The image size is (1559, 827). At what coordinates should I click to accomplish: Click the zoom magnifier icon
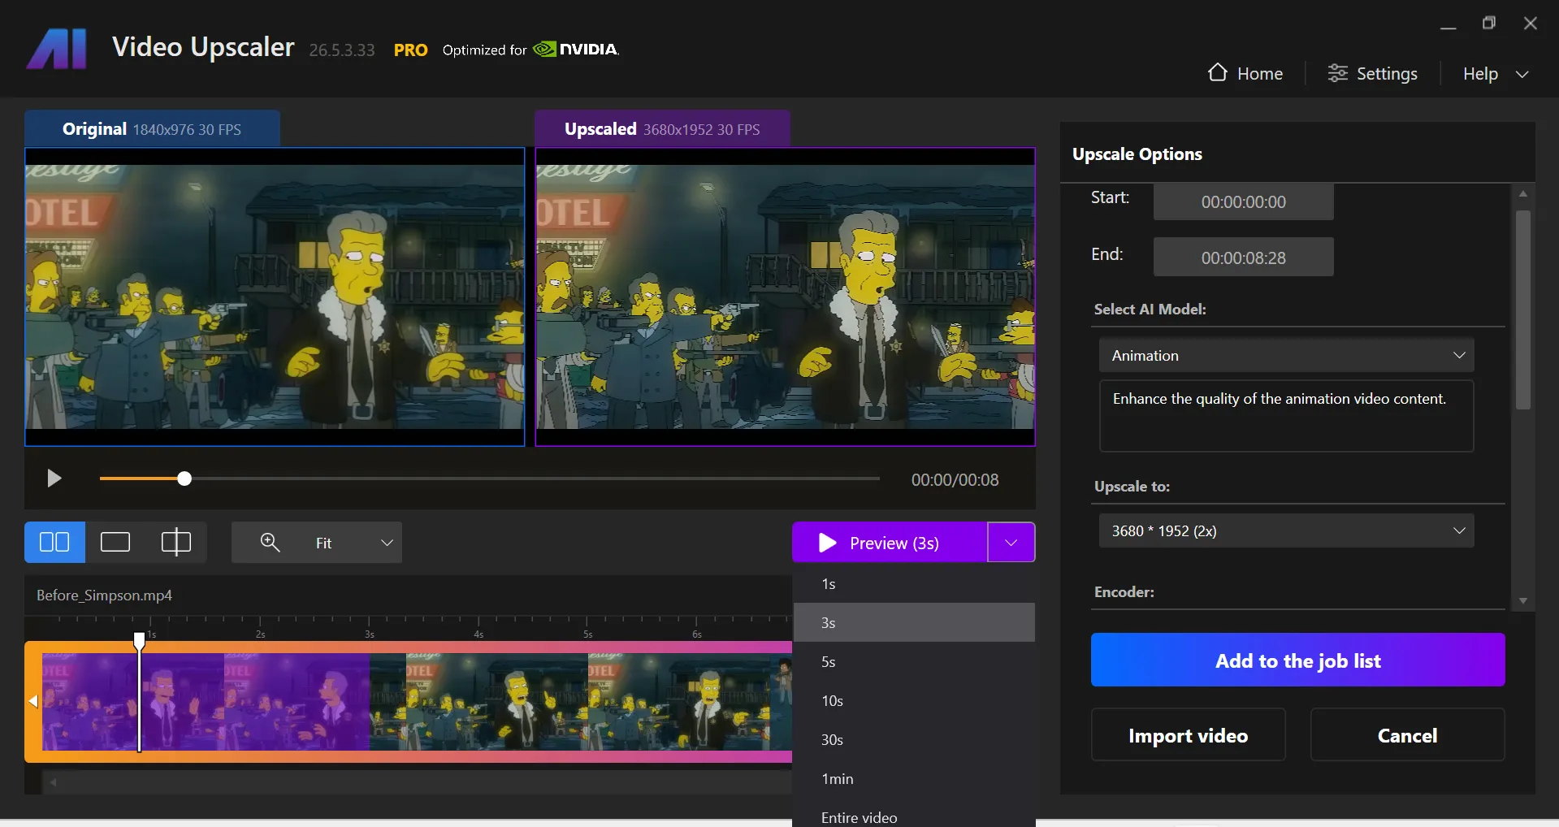(269, 543)
